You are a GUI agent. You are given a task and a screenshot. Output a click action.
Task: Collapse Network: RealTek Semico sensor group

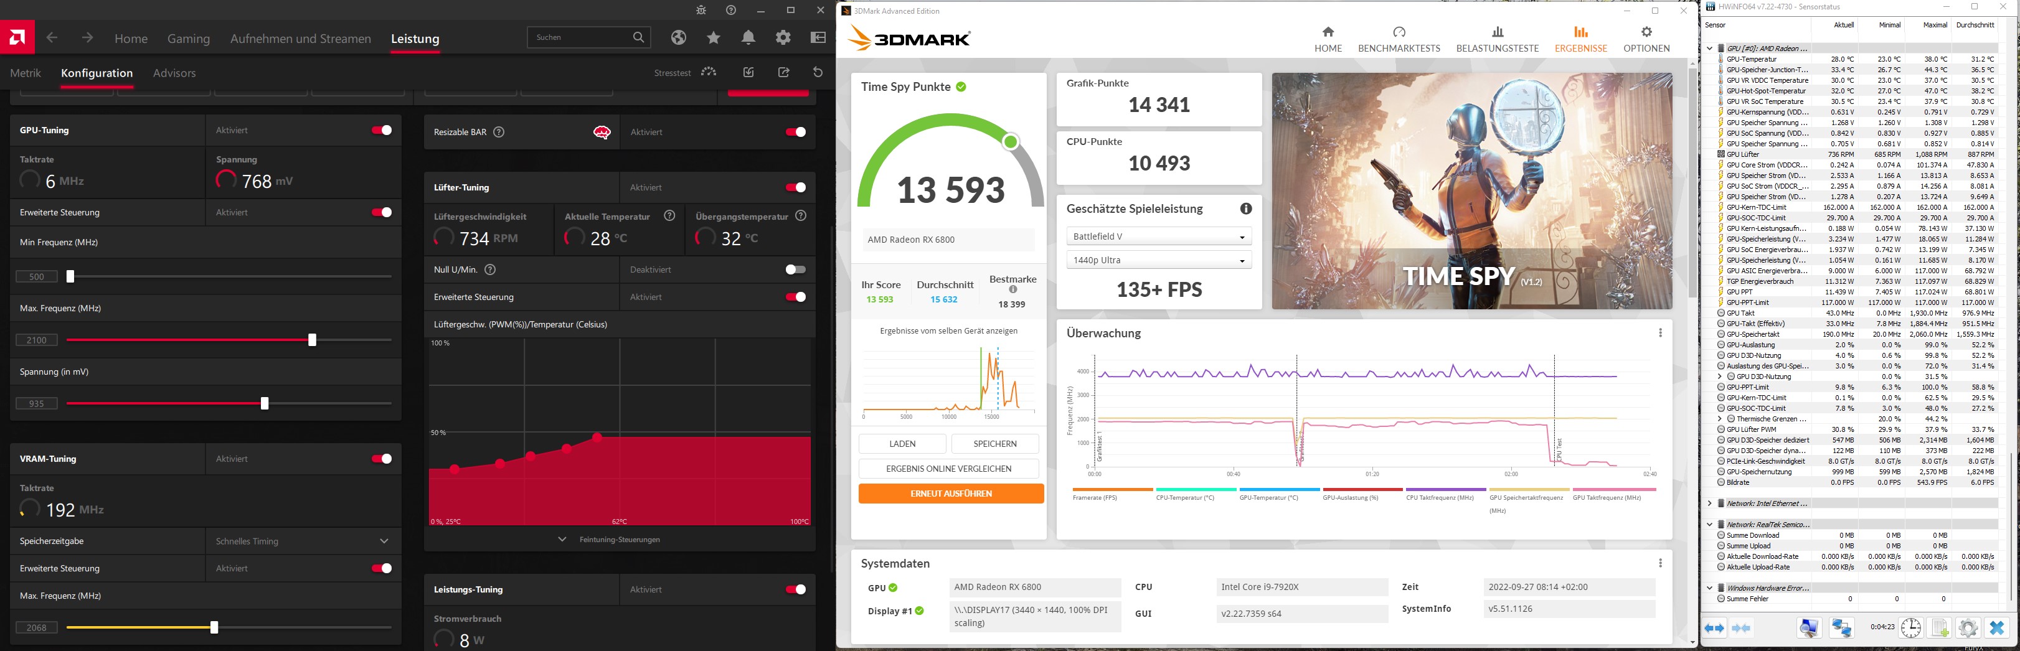(1709, 525)
